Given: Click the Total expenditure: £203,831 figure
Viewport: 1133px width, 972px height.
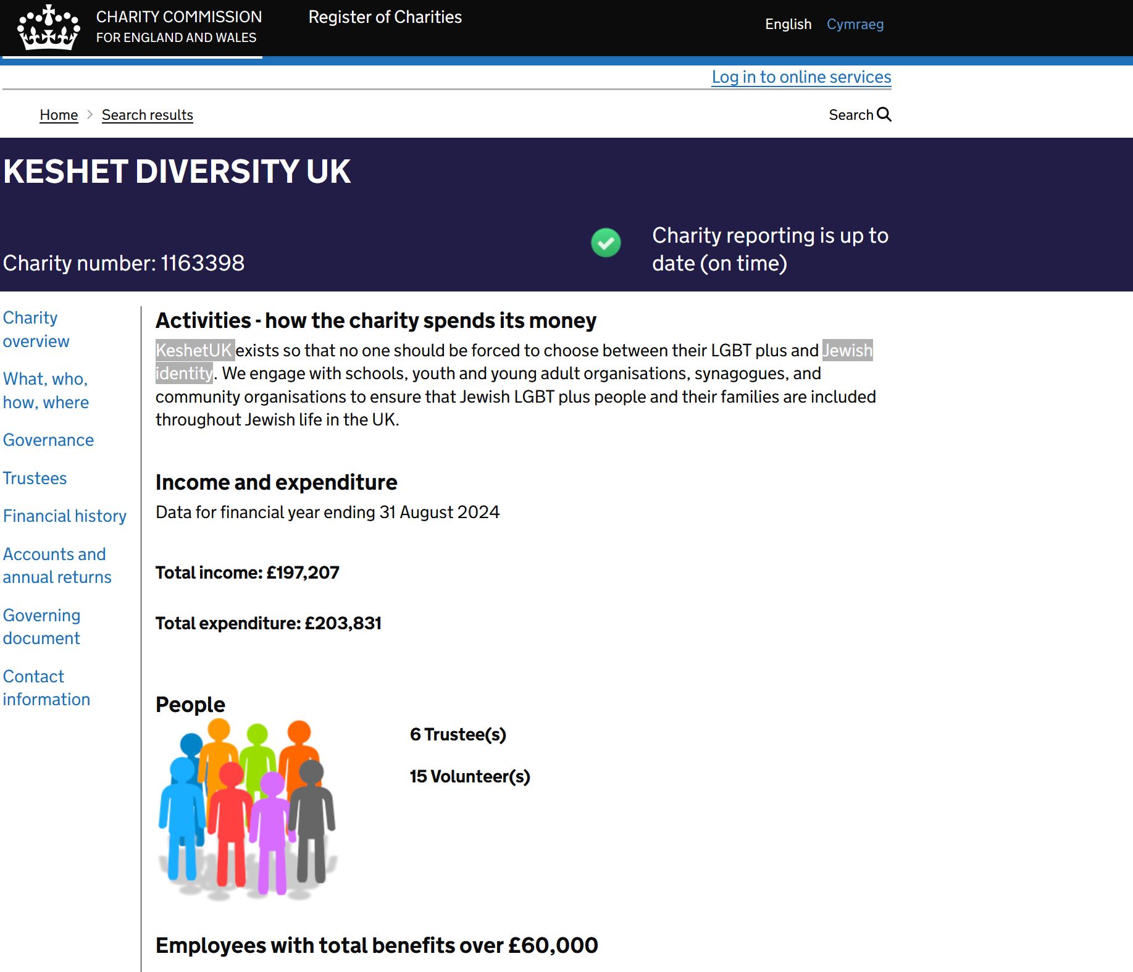Looking at the screenshot, I should tap(269, 623).
